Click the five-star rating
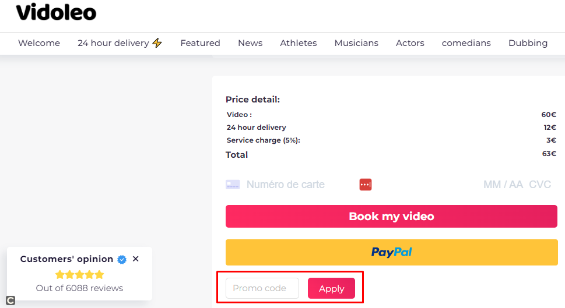The height and width of the screenshot is (308, 565). point(80,275)
